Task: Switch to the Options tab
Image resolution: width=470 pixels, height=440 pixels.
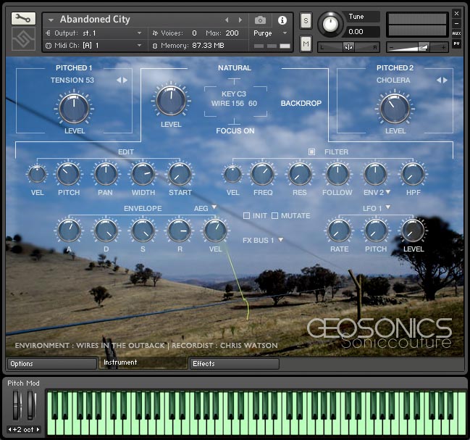Action: coord(52,363)
